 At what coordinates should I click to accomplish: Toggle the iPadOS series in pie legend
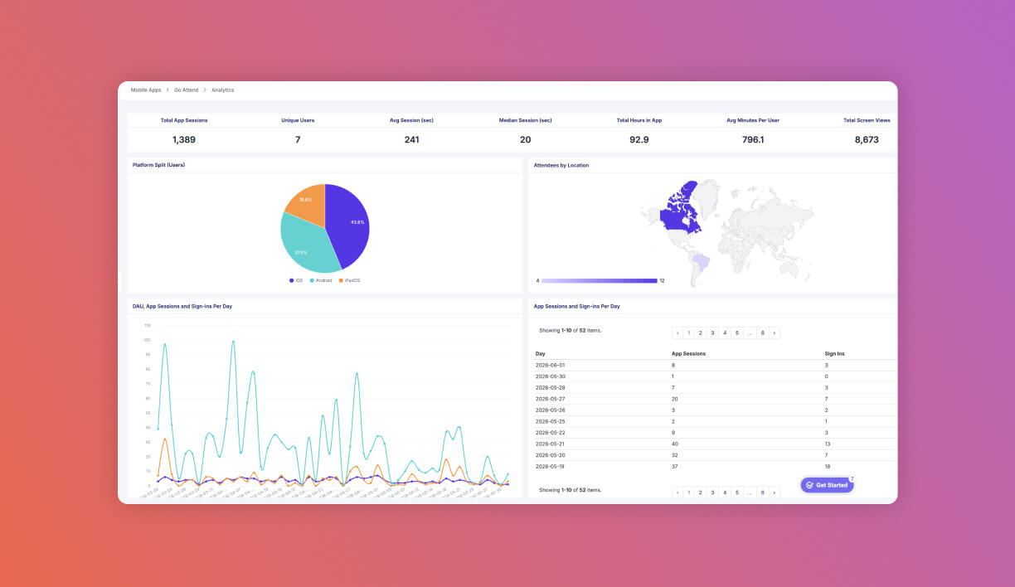(349, 280)
